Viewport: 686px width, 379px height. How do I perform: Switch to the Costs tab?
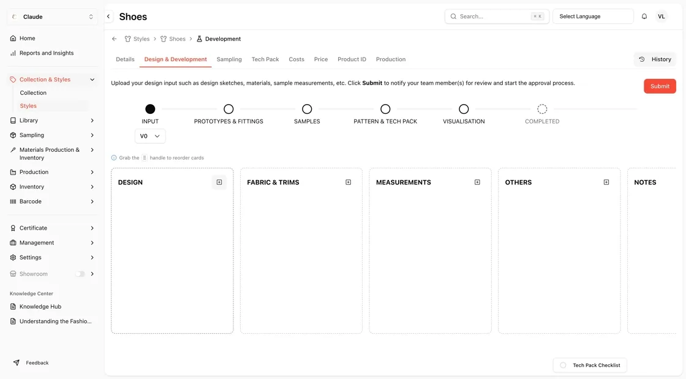[296, 59]
